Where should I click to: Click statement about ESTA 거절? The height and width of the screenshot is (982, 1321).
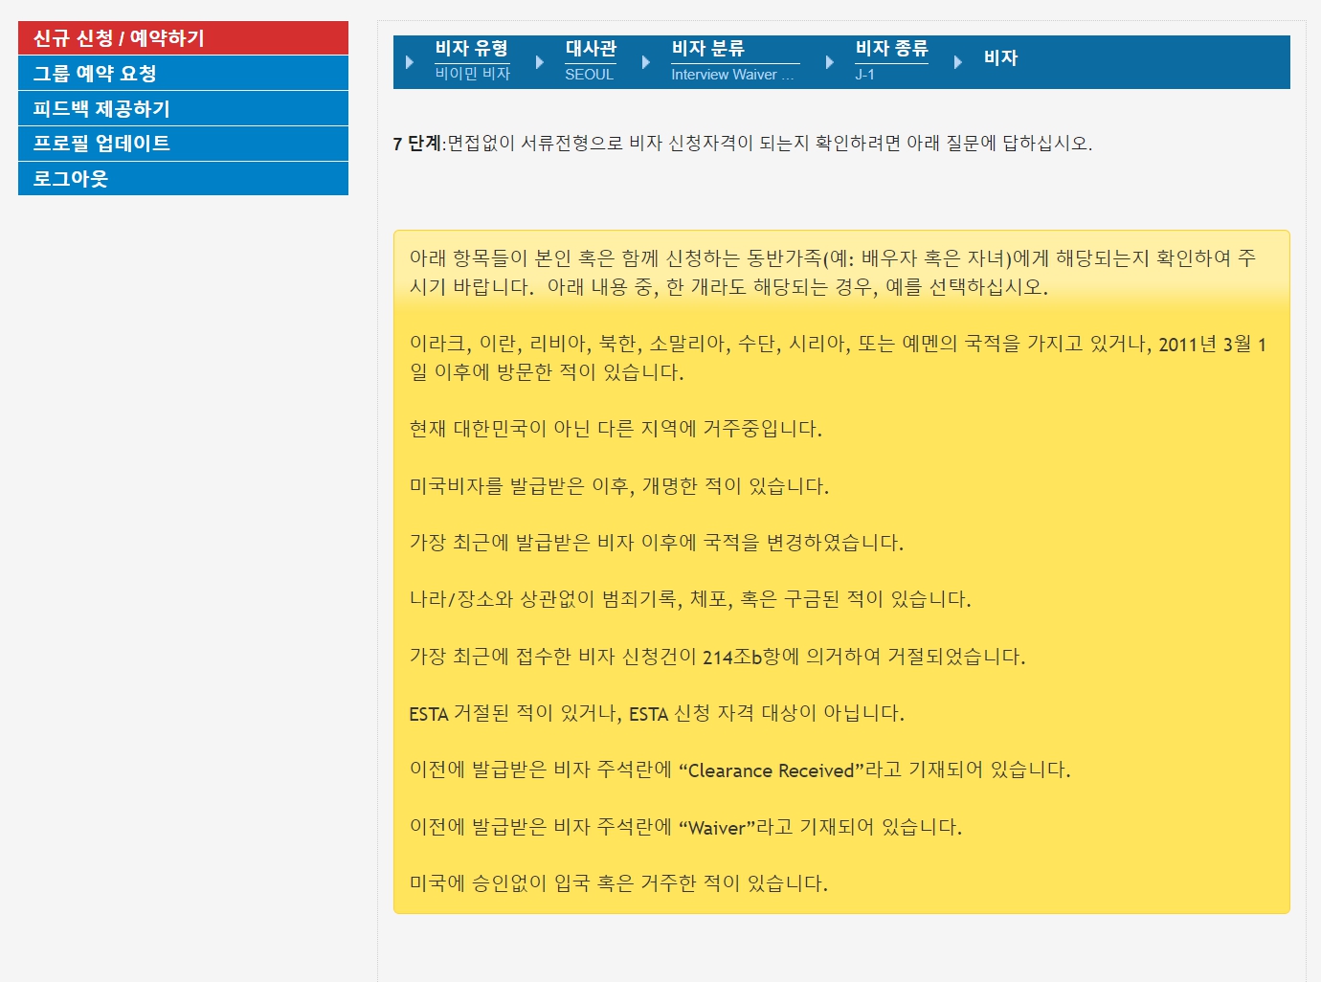(x=657, y=713)
